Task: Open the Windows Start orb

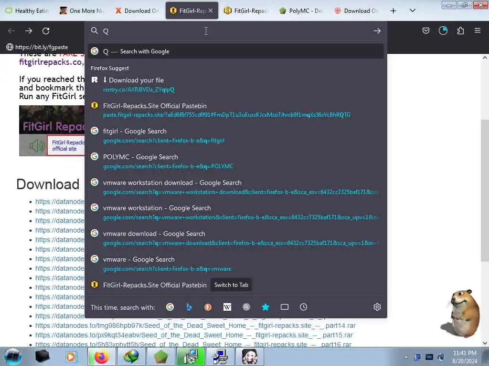Action: [x=12, y=356]
